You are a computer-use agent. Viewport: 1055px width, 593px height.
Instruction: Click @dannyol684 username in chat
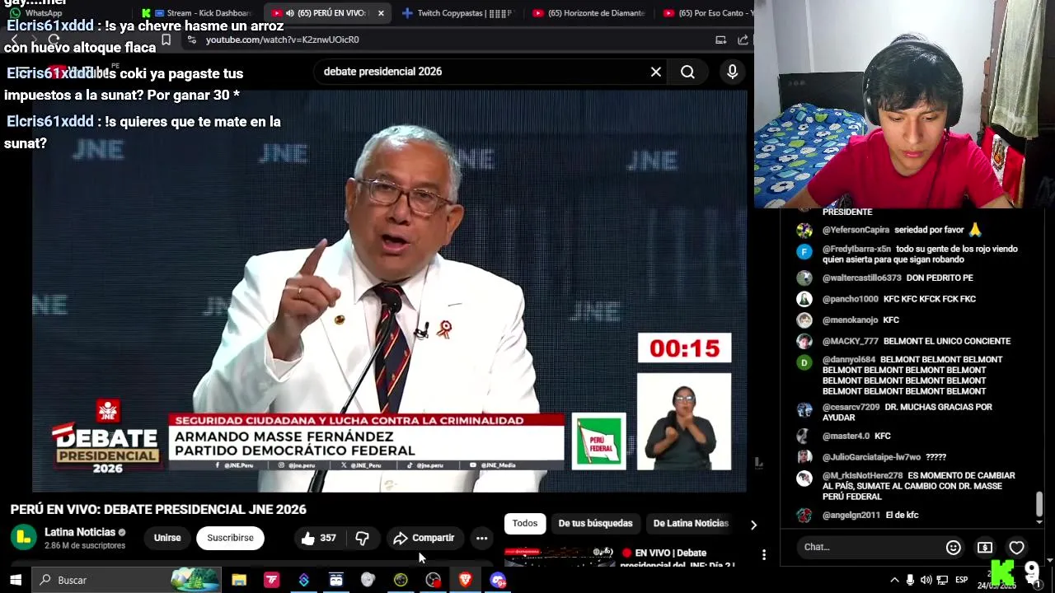click(x=849, y=360)
